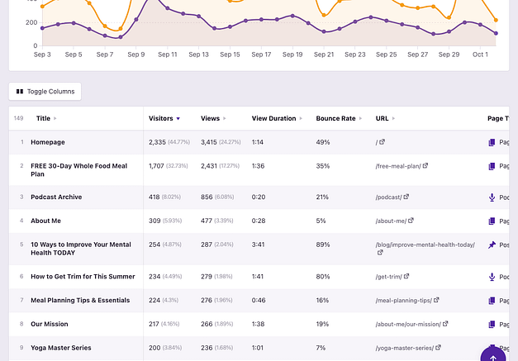Sort table by Views column
The height and width of the screenshot is (361, 518).
point(212,119)
